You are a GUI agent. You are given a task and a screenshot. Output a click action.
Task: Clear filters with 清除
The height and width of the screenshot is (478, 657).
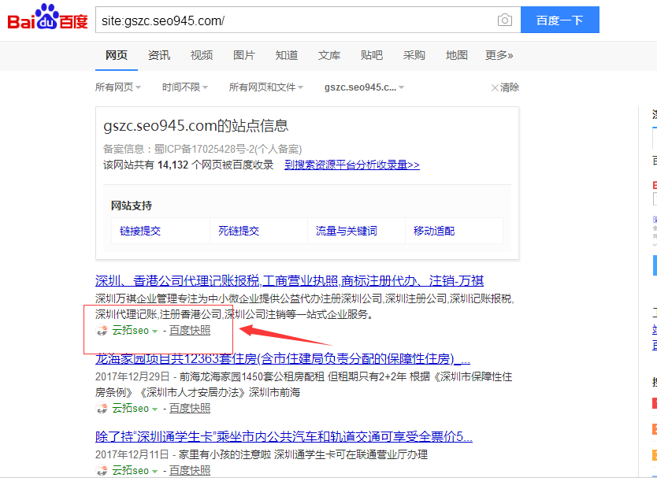(x=505, y=87)
